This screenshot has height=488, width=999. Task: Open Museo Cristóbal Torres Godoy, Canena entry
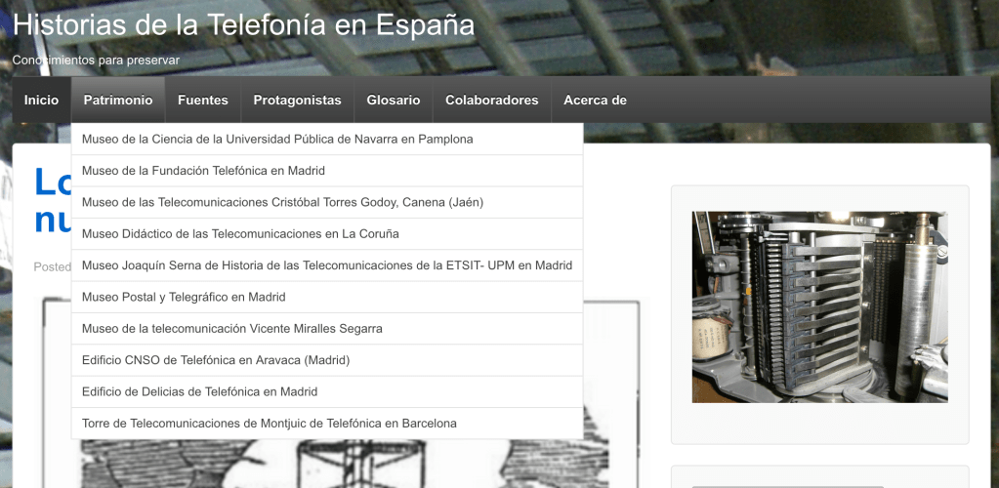click(282, 202)
